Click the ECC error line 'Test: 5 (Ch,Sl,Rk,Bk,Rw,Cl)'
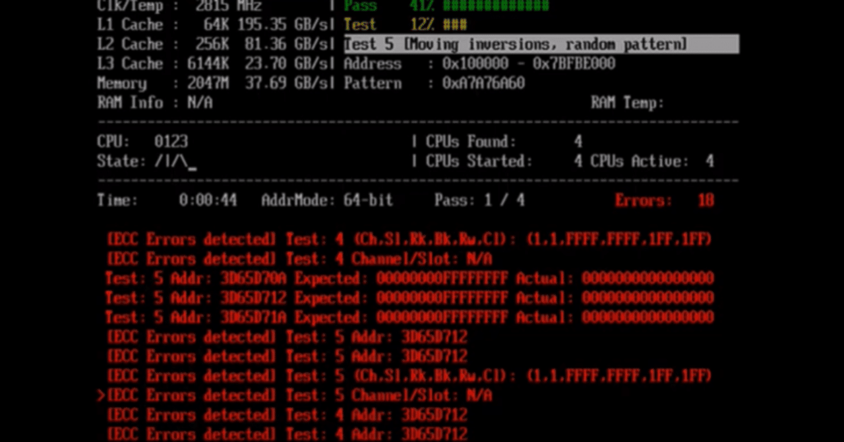844x442 pixels. click(409, 376)
